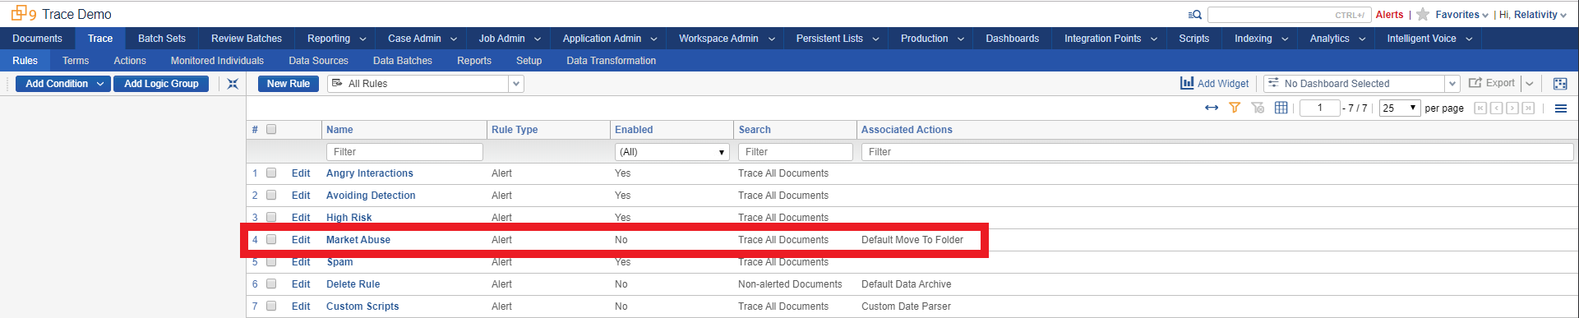The height and width of the screenshot is (318, 1579).
Task: Open the hamburger list options menu
Action: tap(1561, 108)
